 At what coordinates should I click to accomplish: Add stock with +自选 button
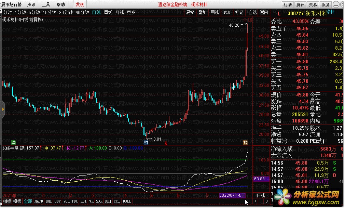(251, 13)
